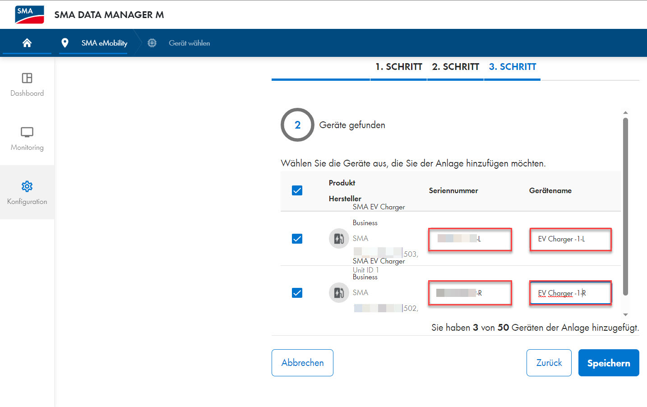Go to the Home icon

tap(27, 43)
